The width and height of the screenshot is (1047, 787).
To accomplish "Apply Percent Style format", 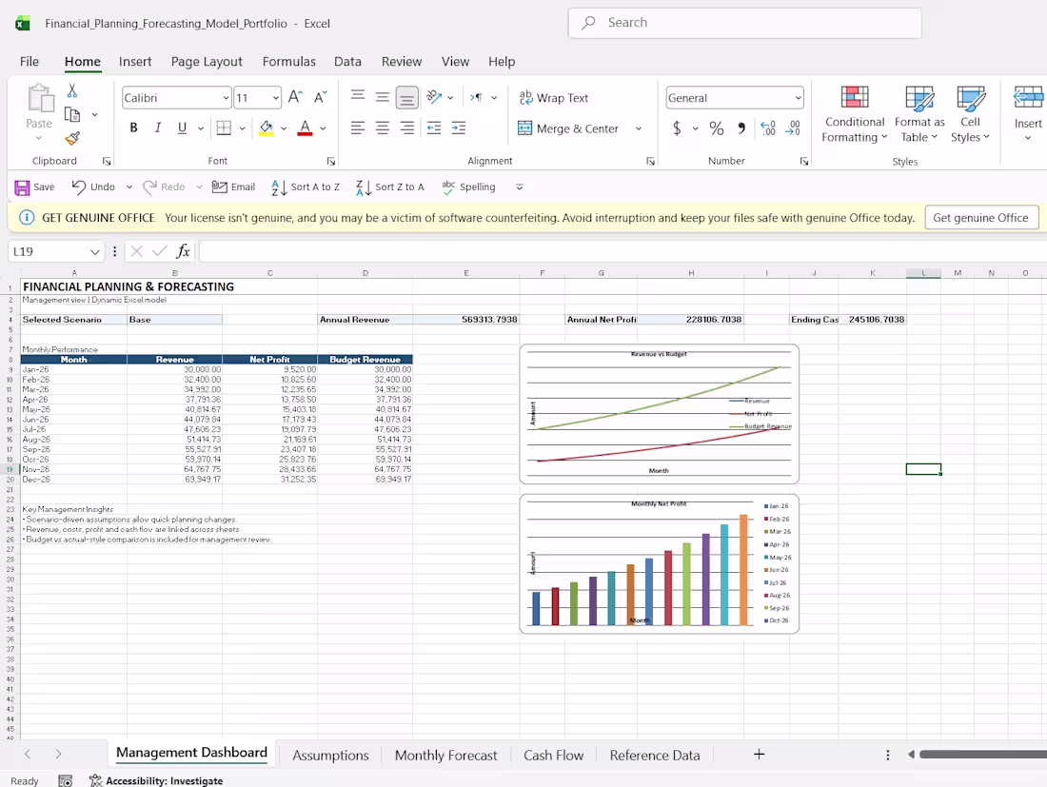I will click(717, 128).
